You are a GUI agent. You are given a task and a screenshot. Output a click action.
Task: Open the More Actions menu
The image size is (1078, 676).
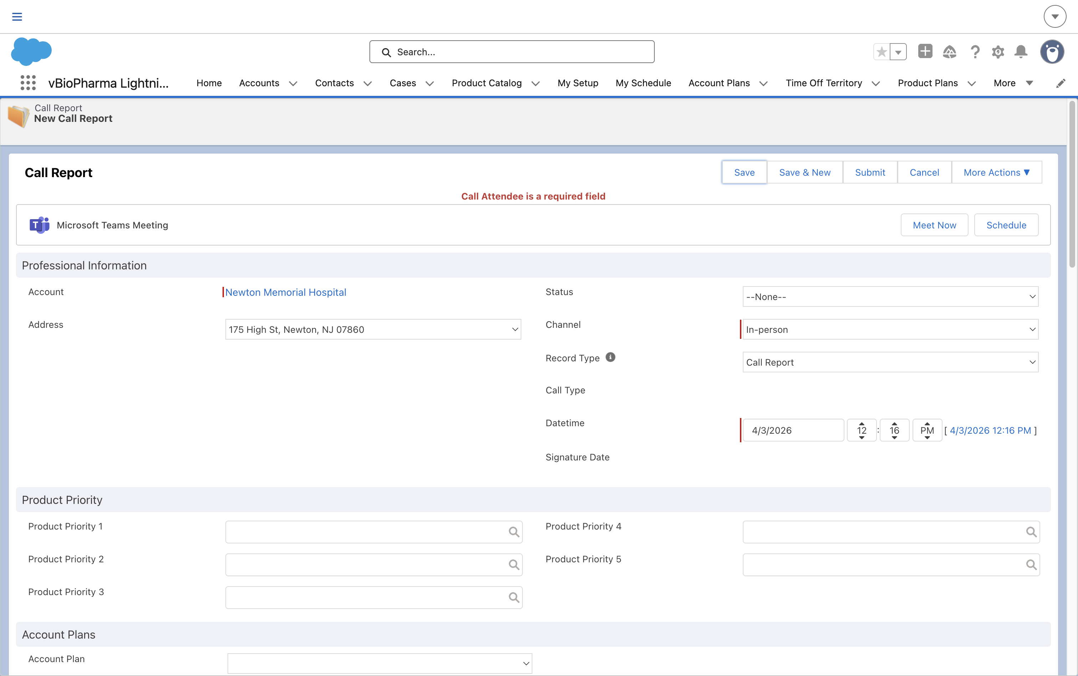[997, 172]
